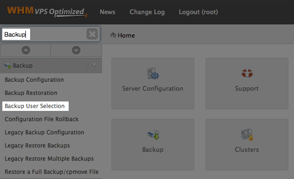
Task: Click the collapse-all up arrow button
Action: [26, 50]
